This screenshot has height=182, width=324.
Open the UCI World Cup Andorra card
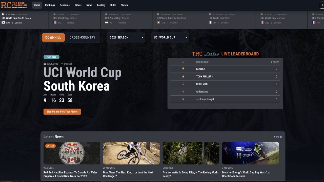[282, 20]
